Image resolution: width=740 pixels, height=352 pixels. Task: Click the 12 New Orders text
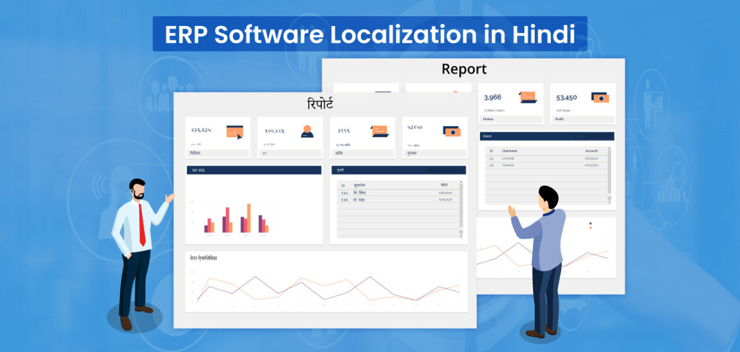tap(495, 110)
